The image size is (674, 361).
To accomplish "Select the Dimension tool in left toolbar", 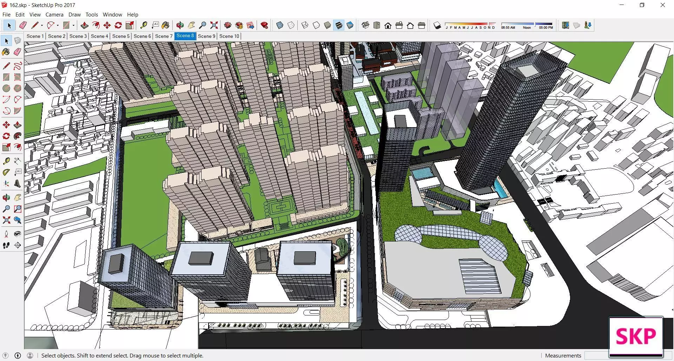I will pyautogui.click(x=18, y=161).
